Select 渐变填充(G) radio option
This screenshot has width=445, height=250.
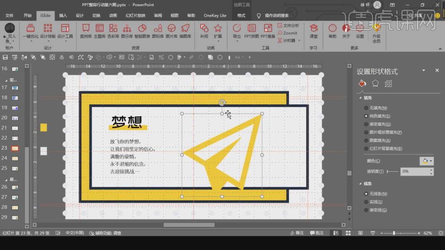(x=377, y=124)
